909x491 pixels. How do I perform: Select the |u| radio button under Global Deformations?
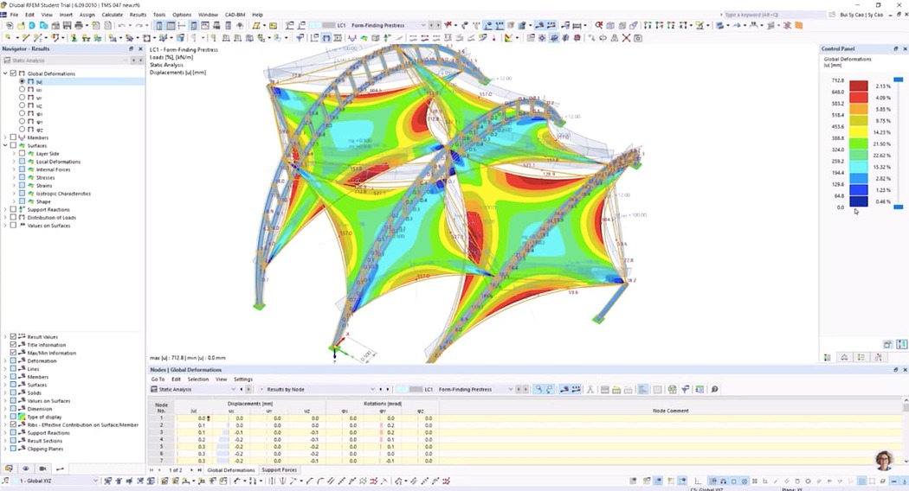pyautogui.click(x=22, y=81)
